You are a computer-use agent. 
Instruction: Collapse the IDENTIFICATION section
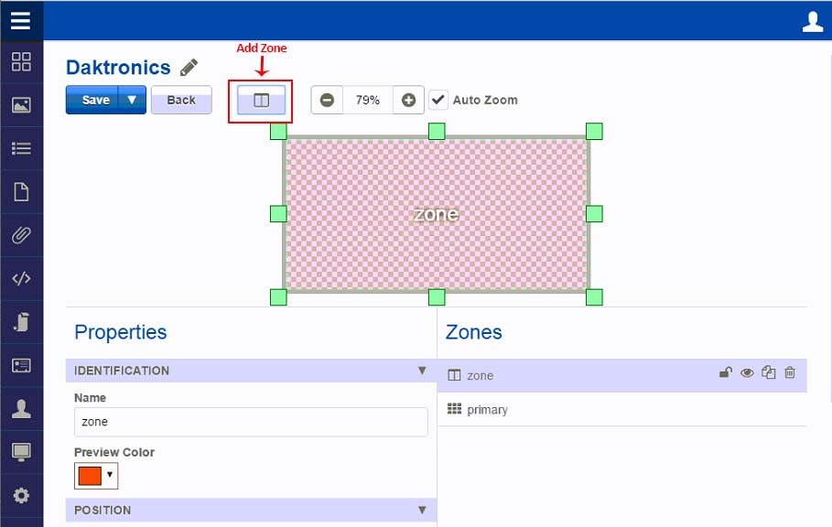click(422, 371)
